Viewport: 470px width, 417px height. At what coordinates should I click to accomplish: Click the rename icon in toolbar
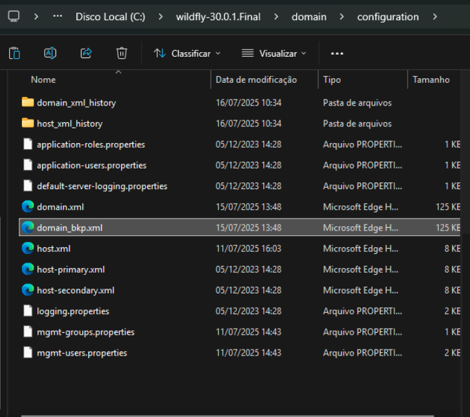point(50,53)
